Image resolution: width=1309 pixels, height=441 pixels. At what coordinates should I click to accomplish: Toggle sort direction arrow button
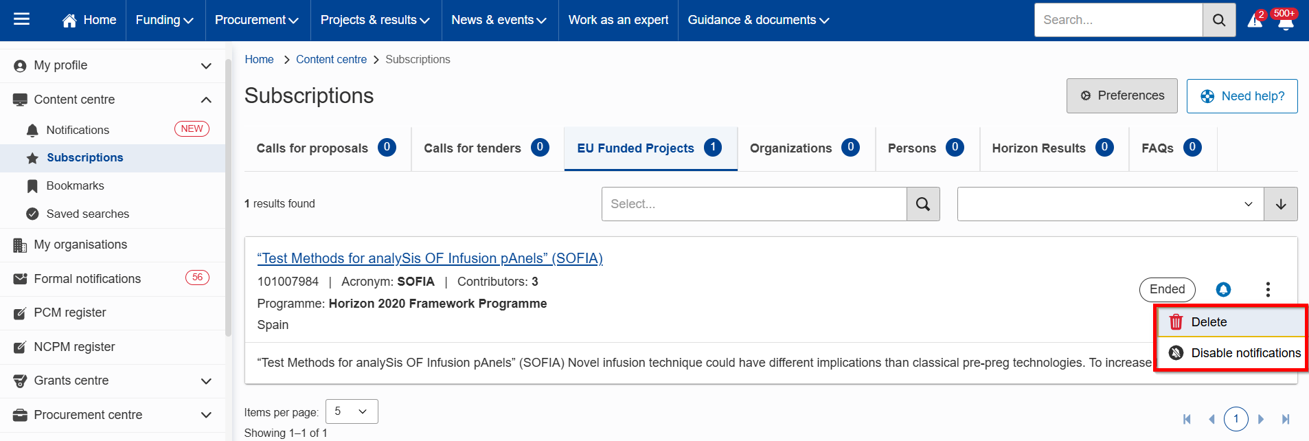click(x=1281, y=204)
